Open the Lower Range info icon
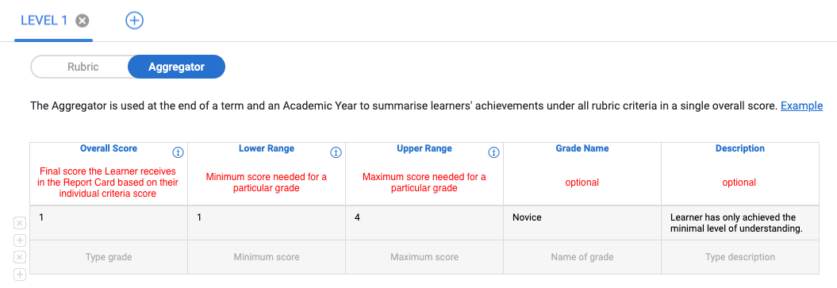 click(336, 152)
